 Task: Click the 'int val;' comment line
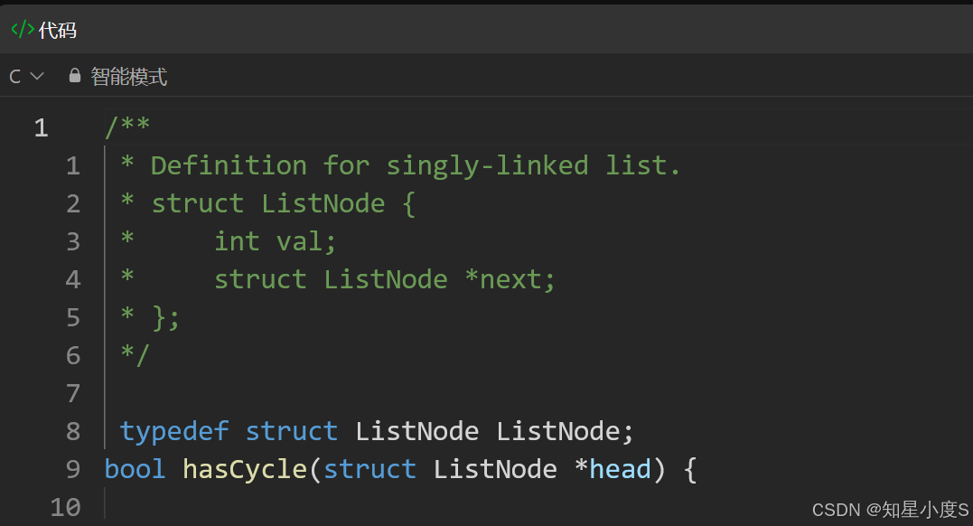[x=275, y=241]
